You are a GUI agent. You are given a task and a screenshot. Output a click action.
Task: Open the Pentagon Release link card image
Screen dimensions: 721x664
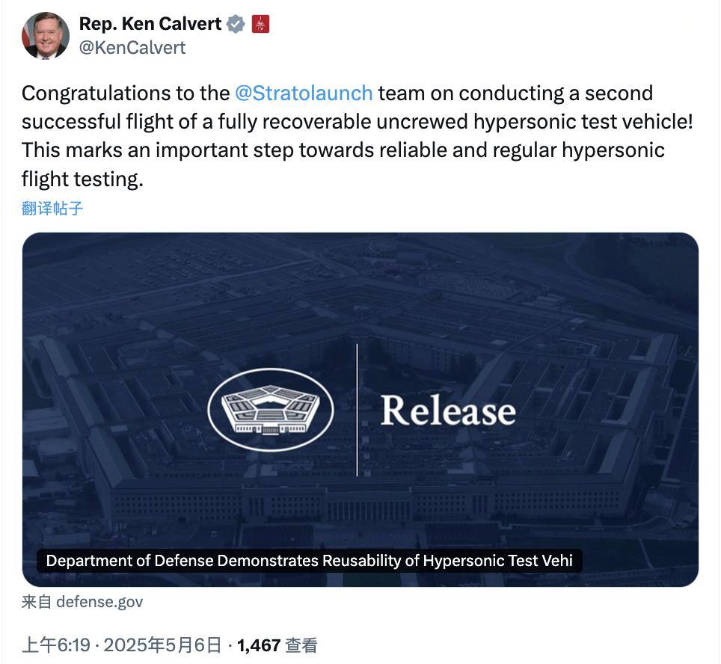[x=360, y=409]
